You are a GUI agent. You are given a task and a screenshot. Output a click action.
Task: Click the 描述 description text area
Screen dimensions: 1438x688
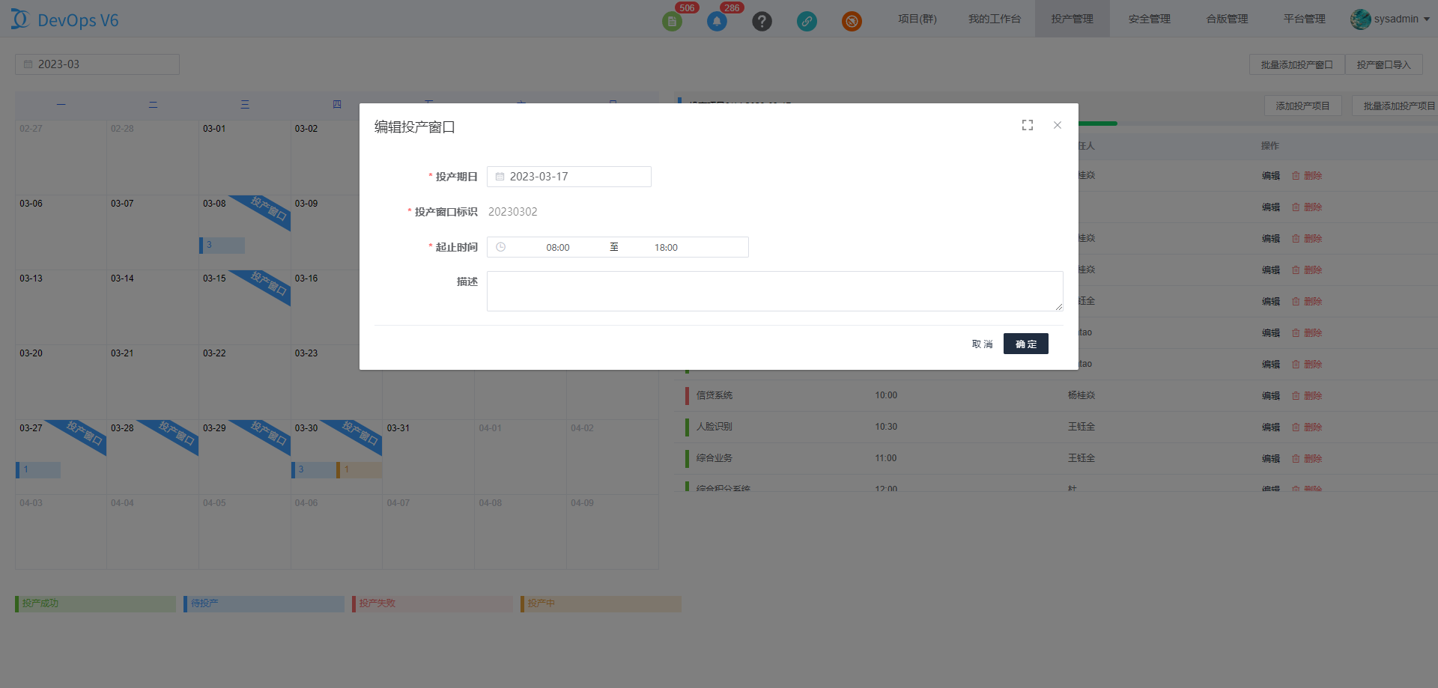[x=774, y=290]
